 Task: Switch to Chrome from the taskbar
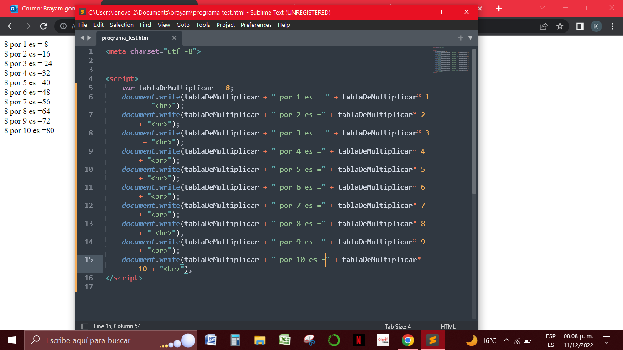click(x=408, y=340)
